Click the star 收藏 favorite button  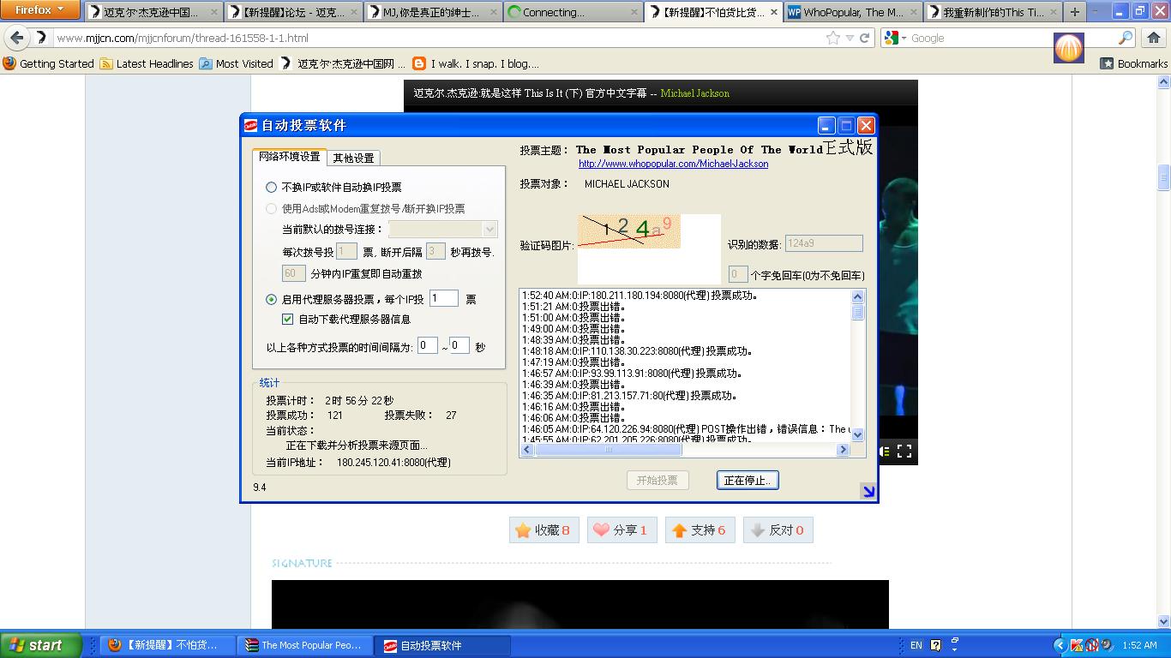543,530
